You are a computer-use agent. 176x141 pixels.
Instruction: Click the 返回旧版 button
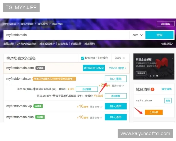[x=165, y=24]
